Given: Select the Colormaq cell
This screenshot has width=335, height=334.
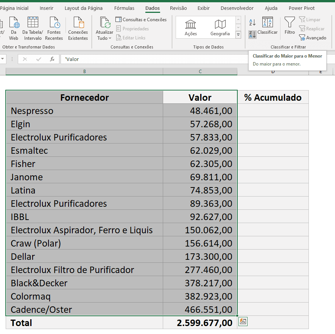Looking at the screenshot, I should coord(85,296).
